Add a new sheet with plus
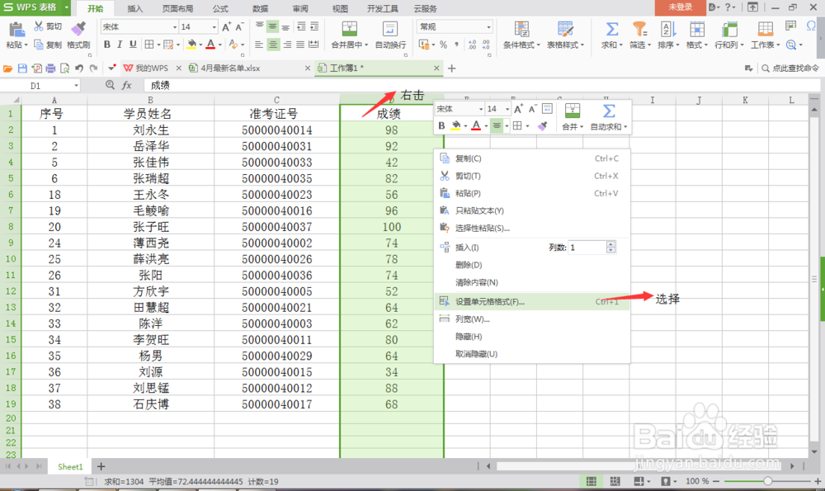The height and width of the screenshot is (491, 825). 101,467
